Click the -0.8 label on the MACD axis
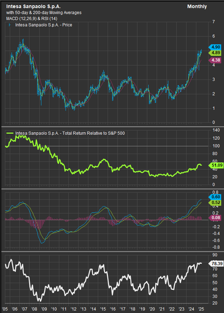 point(216,247)
